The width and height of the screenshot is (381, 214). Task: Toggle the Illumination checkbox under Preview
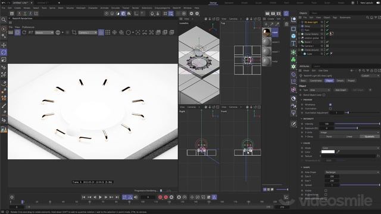[x=330, y=108]
